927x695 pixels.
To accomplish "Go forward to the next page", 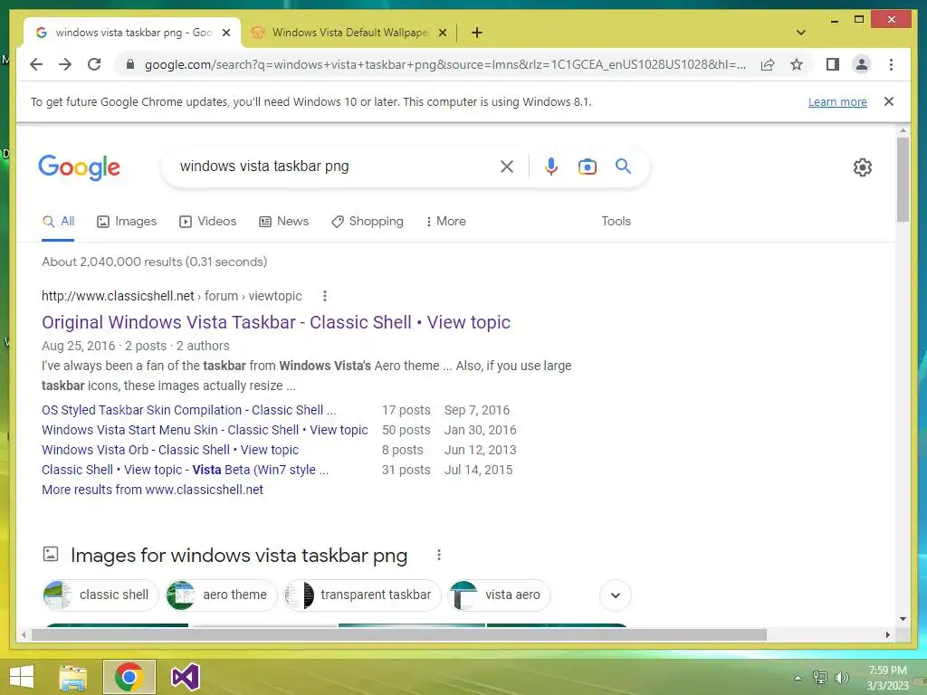I will coord(65,64).
